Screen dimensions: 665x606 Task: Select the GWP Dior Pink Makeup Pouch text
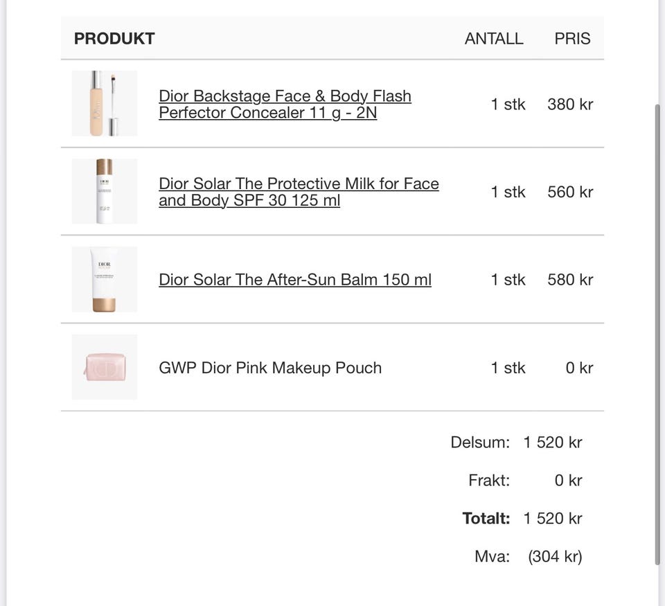270,368
